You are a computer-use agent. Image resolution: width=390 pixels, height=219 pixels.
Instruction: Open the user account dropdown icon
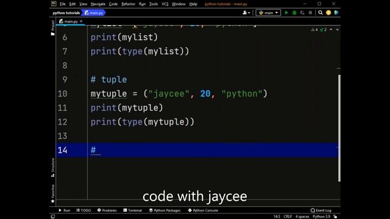tap(246, 13)
